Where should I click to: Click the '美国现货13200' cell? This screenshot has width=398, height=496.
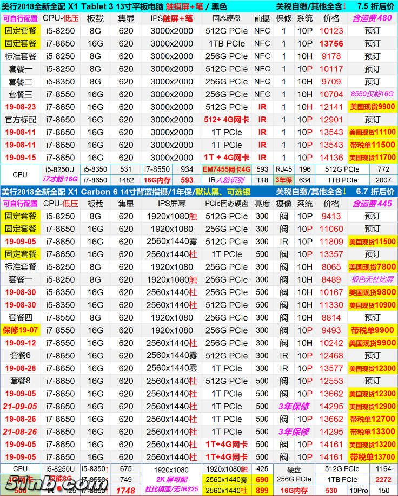tap(372, 445)
